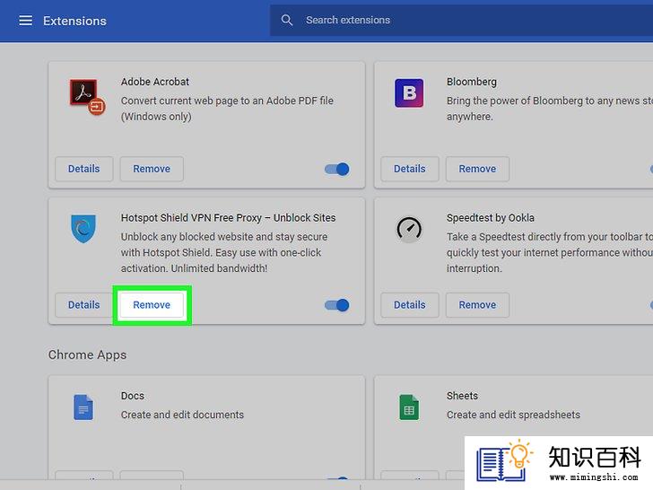Click the Bloomberg extension icon
The image size is (653, 490).
(409, 92)
